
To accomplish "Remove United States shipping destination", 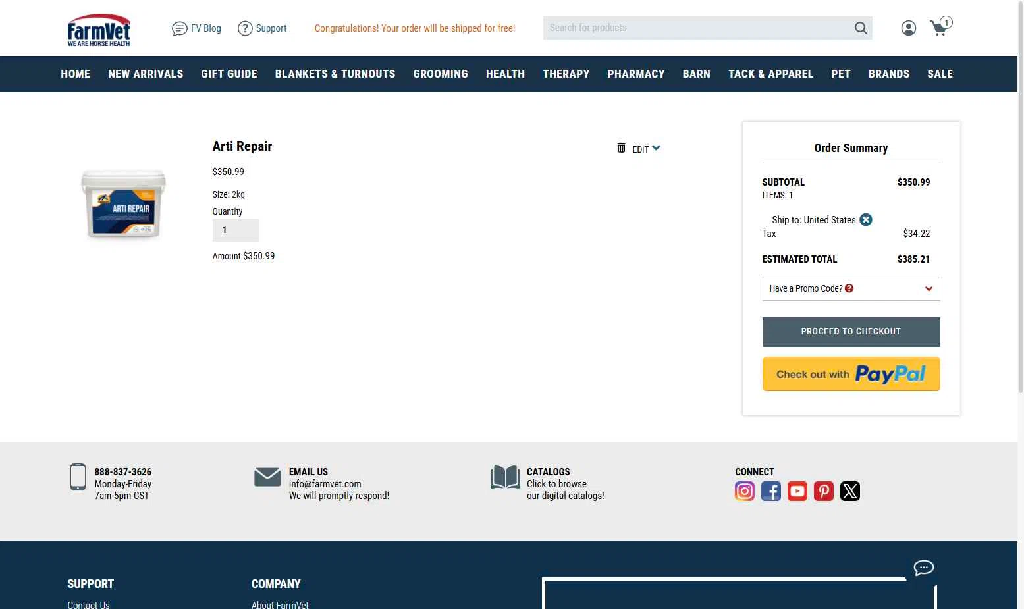I will pos(866,220).
